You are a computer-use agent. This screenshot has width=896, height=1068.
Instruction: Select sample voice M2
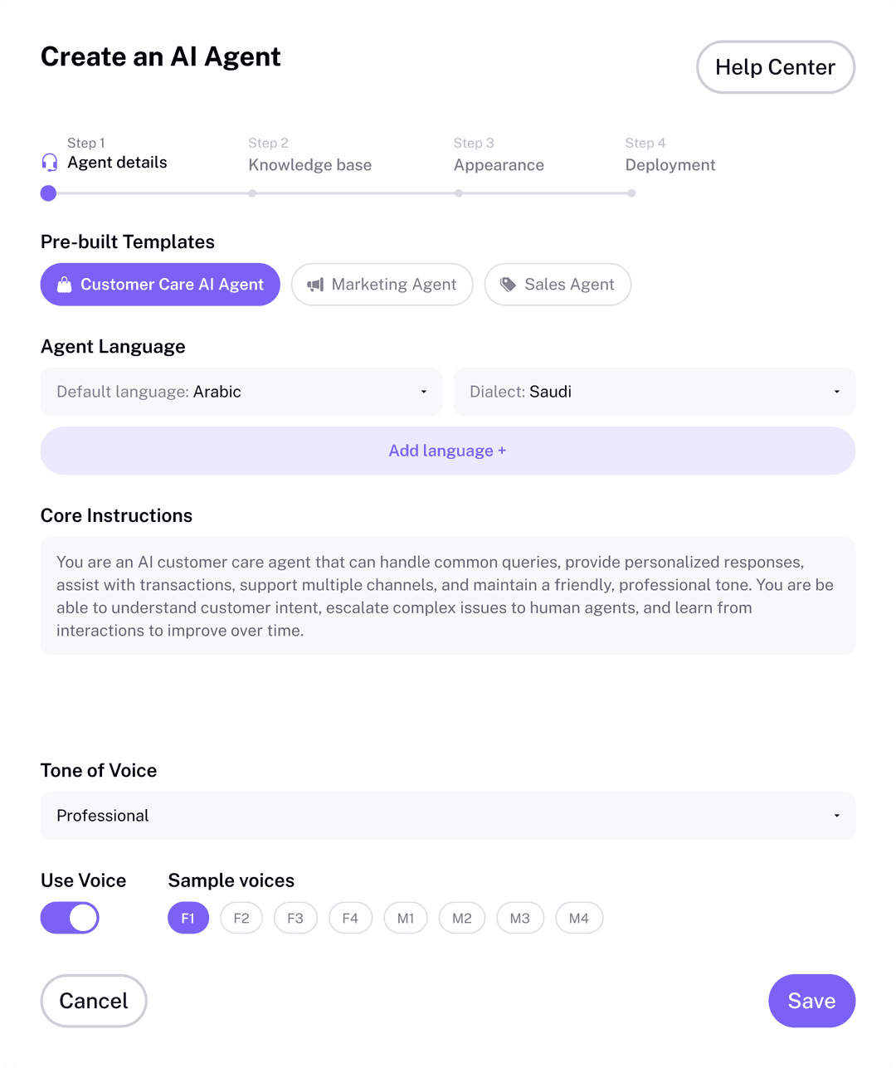click(461, 918)
